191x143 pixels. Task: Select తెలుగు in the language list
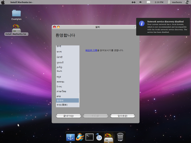(67, 71)
